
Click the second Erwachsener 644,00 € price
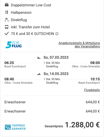pos(93,111)
